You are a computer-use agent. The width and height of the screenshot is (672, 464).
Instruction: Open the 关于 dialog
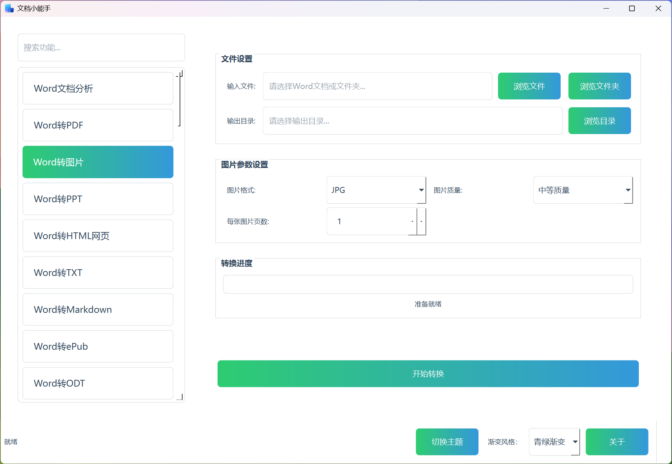pos(616,442)
